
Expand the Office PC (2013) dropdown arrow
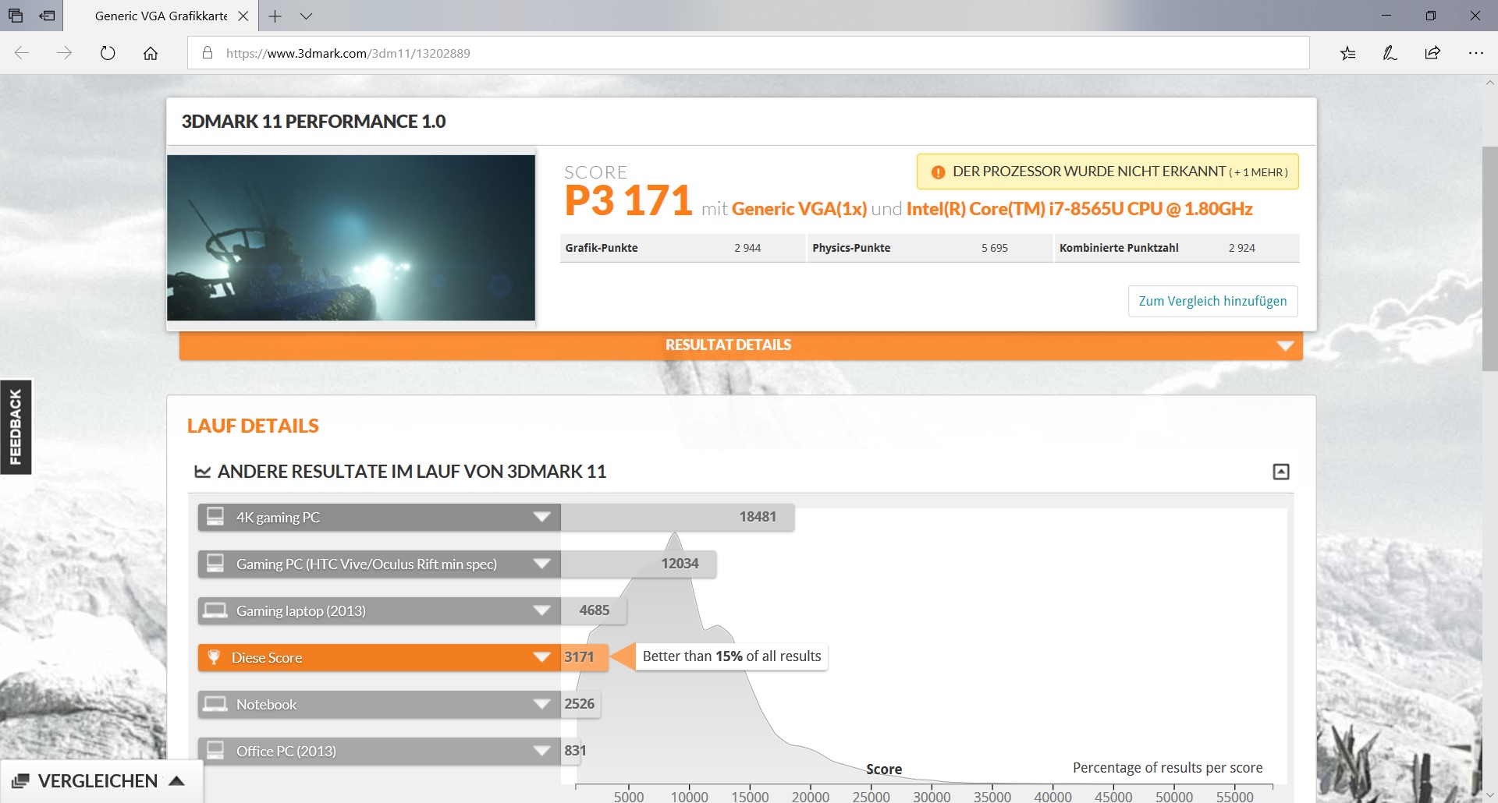541,751
